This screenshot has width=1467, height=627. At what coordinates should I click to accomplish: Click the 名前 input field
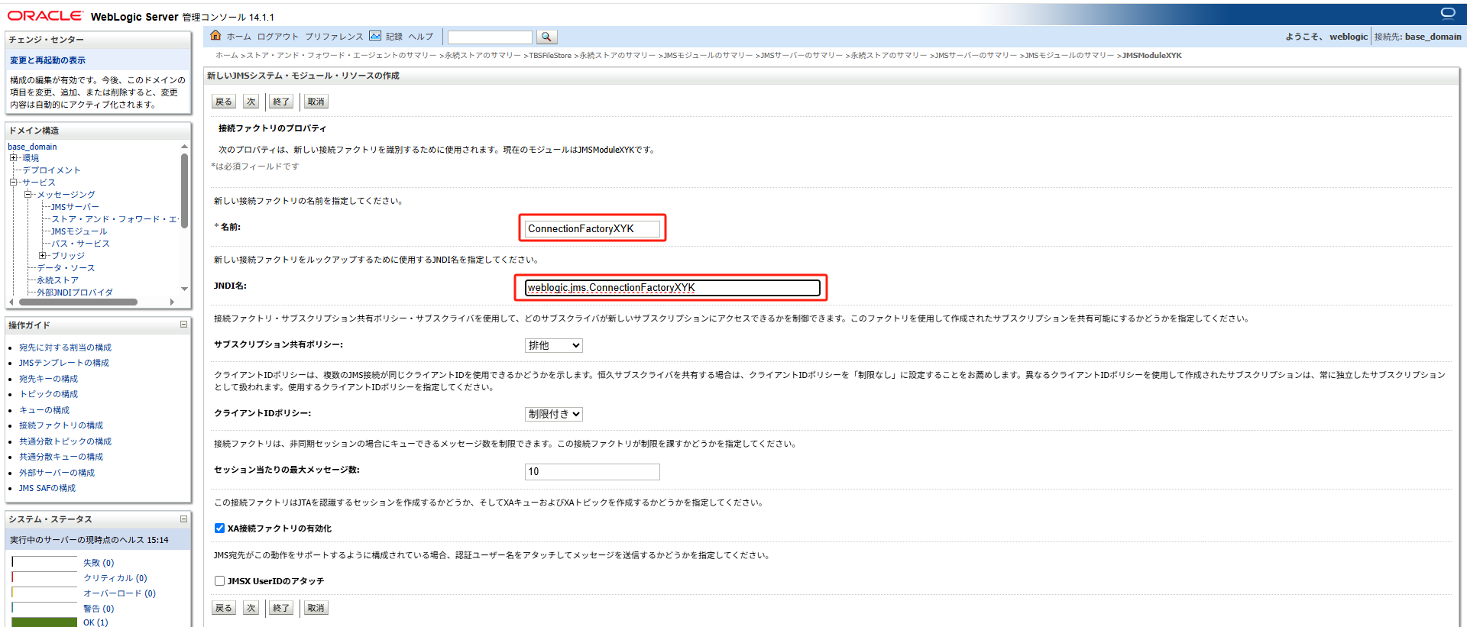(592, 228)
